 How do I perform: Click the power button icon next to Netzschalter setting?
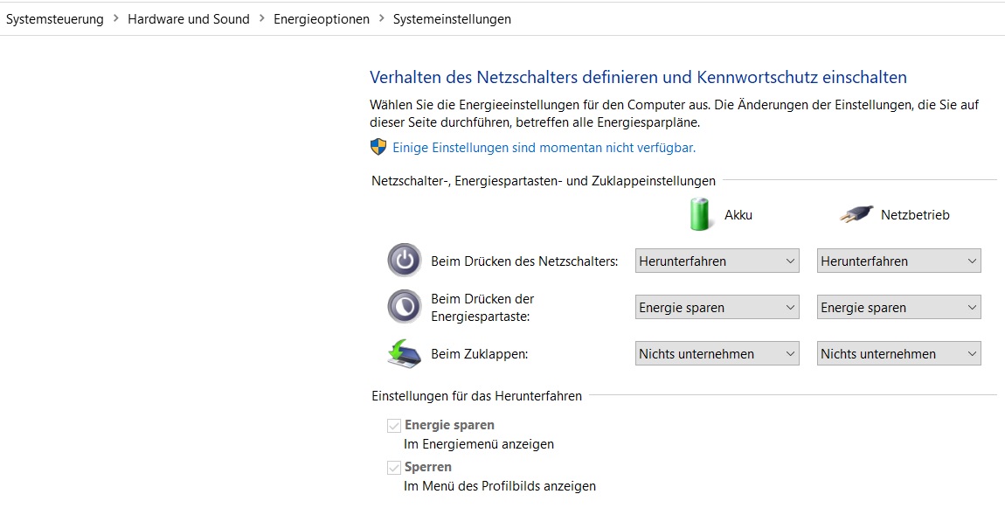click(404, 260)
